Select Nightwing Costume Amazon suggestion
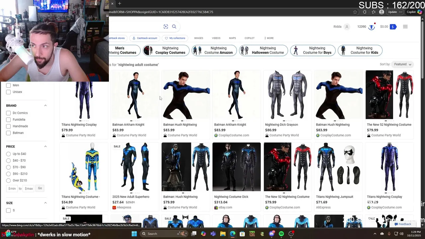The height and width of the screenshot is (239, 425). coord(214,50)
